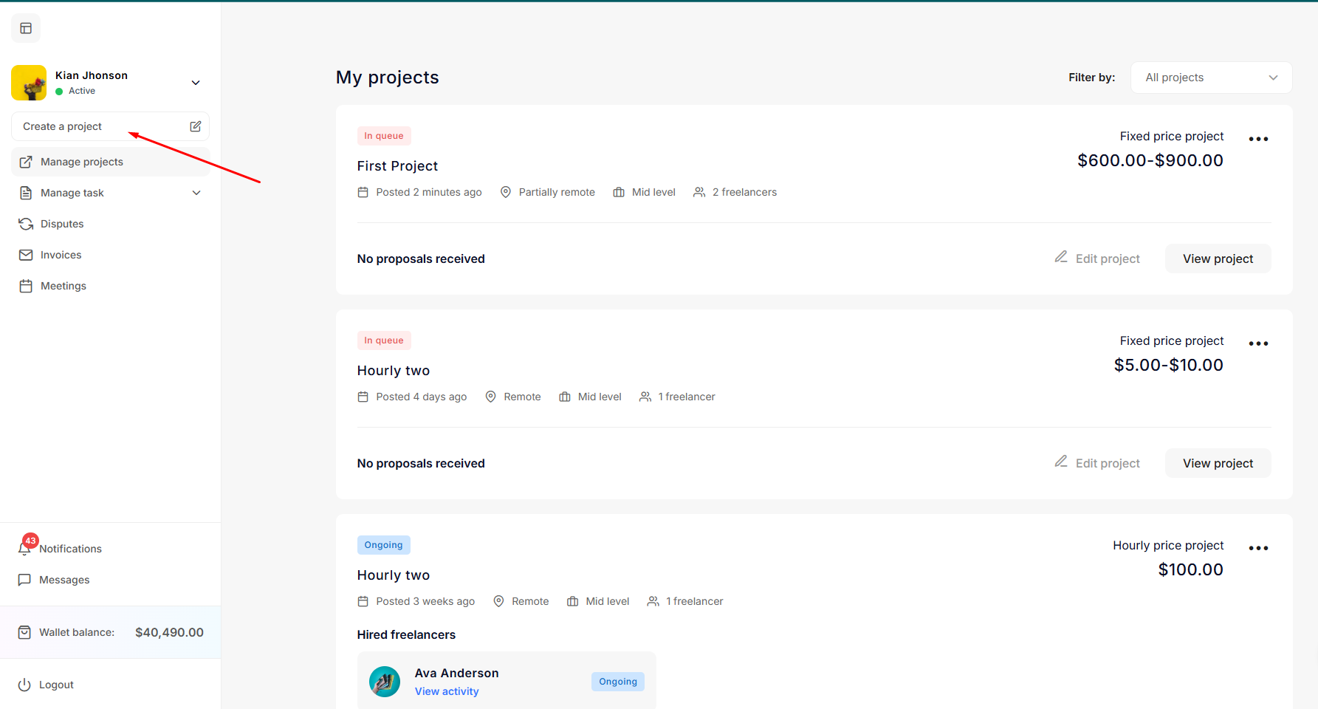Click the Logout power icon
Screen dimensions: 1318x709
tap(24, 685)
